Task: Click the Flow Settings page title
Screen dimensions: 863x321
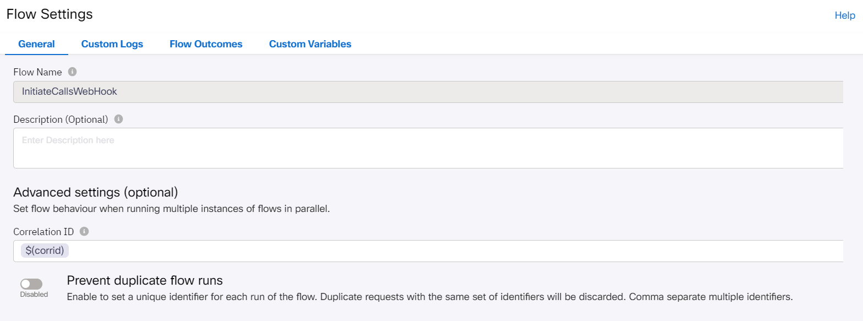Action: click(x=50, y=14)
